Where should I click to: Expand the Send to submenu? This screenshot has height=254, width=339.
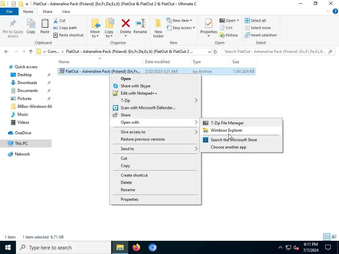(155, 149)
